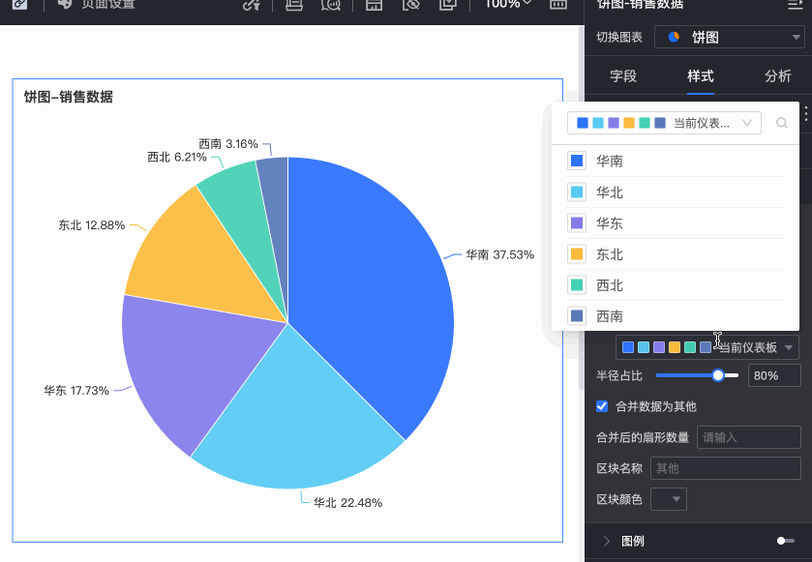Click the 华南 blue color swatch
Viewport: 812px width, 562px height.
pyautogui.click(x=577, y=162)
